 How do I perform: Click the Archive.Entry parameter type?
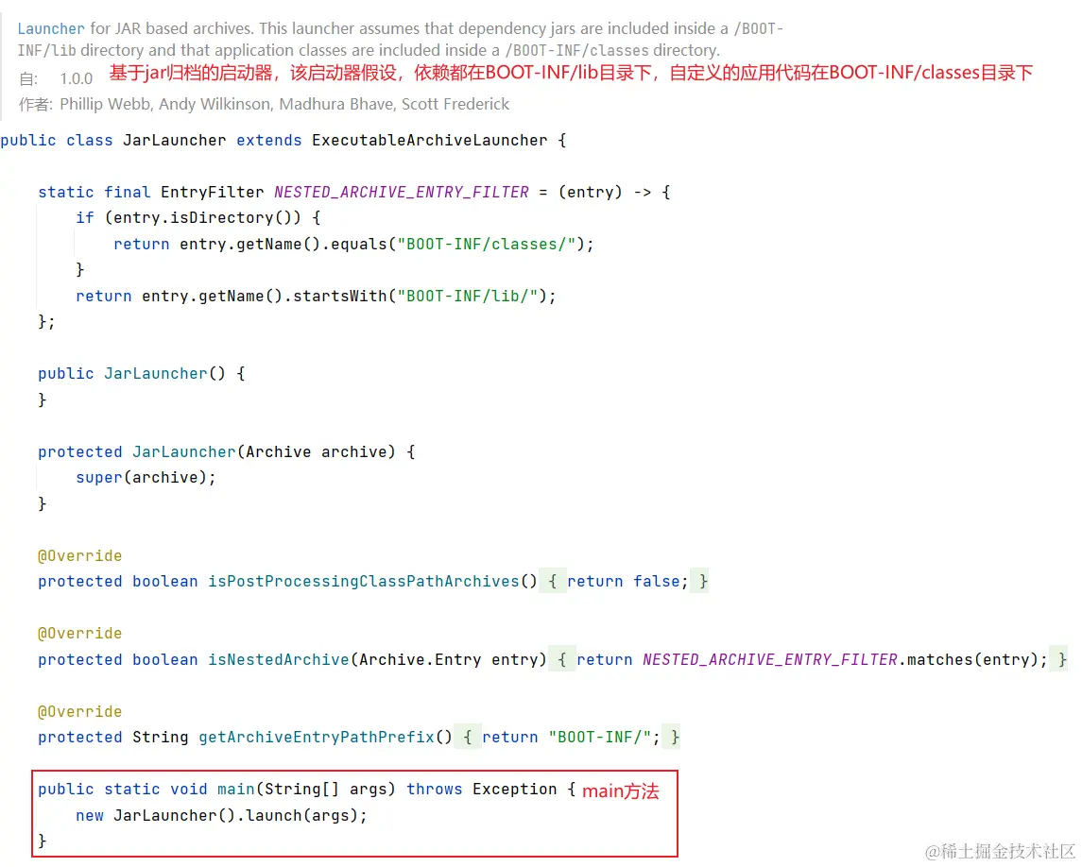tap(420, 659)
